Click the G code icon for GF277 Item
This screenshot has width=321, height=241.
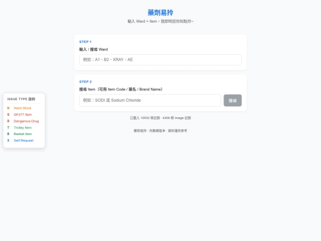[8, 115]
